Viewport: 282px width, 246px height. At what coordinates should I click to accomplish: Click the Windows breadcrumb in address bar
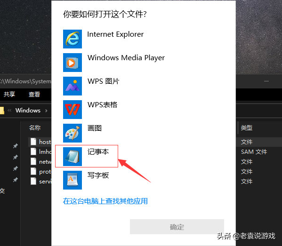[28, 111]
